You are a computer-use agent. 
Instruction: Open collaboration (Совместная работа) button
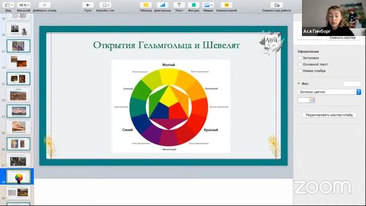[277, 5]
